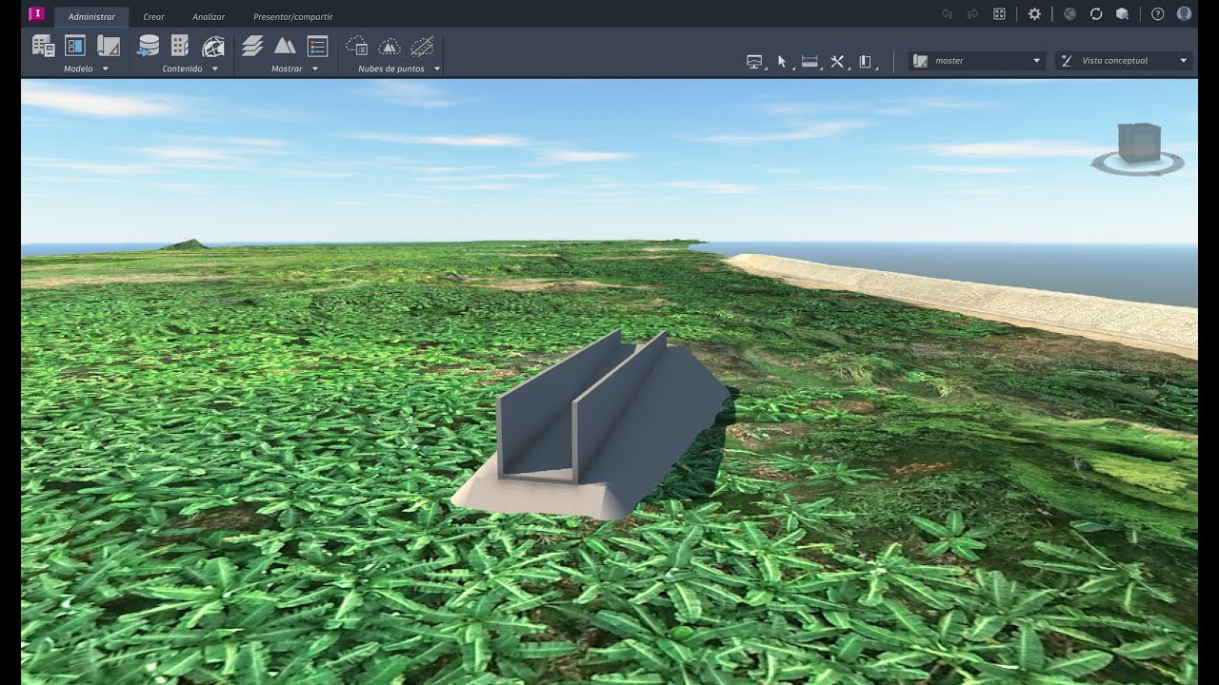Viewport: 1219px width, 685px height.
Task: Open the Model Explorer panel icon
Action: point(75,46)
